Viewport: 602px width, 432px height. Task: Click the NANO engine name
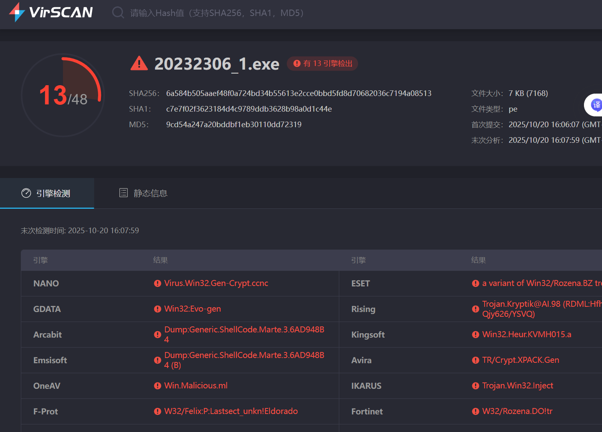46,284
